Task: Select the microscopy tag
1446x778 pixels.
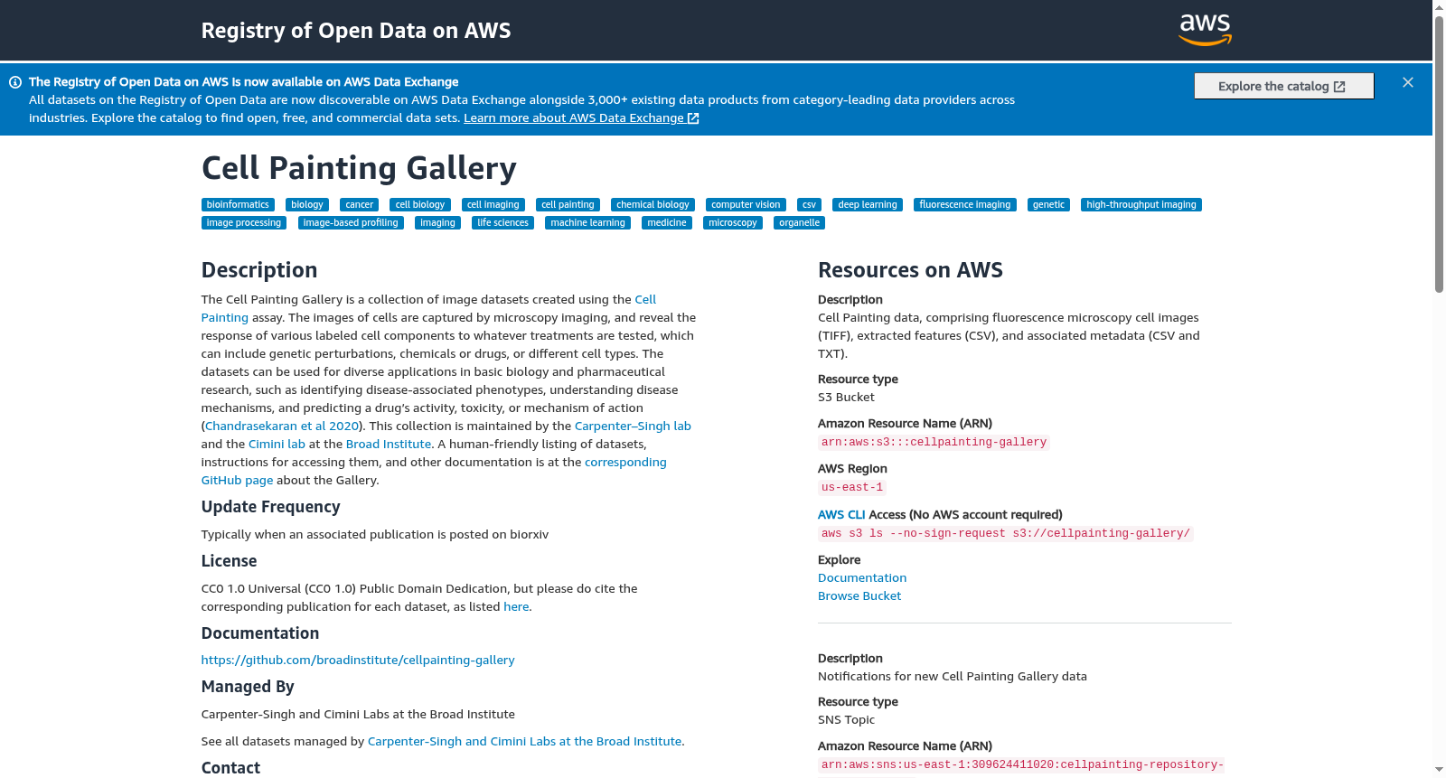Action: (x=733, y=223)
